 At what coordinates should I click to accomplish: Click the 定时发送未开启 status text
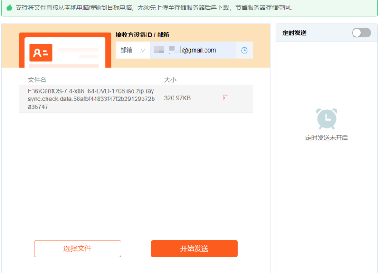click(x=326, y=137)
